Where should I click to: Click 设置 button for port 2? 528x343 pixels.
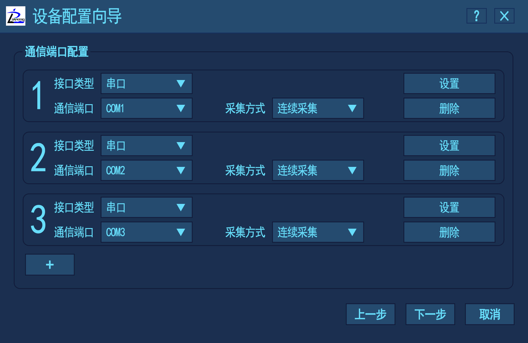tap(449, 146)
